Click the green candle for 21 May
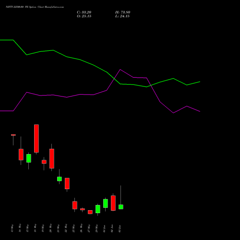The width and height of the screenshot is (240, 240). coord(60,179)
